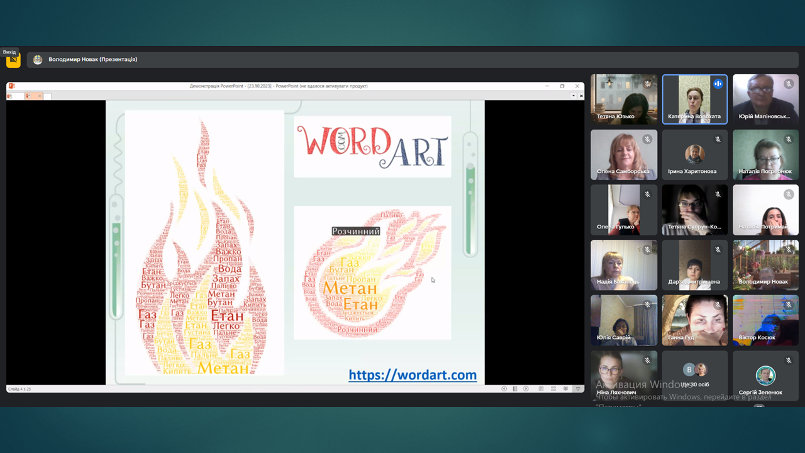The width and height of the screenshot is (805, 453).
Task: Click the yellow icon under the Вихід tooltip
Action: pos(13,60)
